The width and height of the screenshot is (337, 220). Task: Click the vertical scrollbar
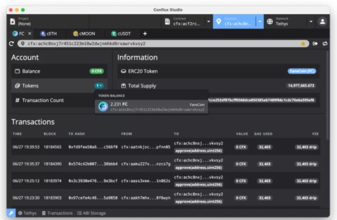tap(328, 95)
